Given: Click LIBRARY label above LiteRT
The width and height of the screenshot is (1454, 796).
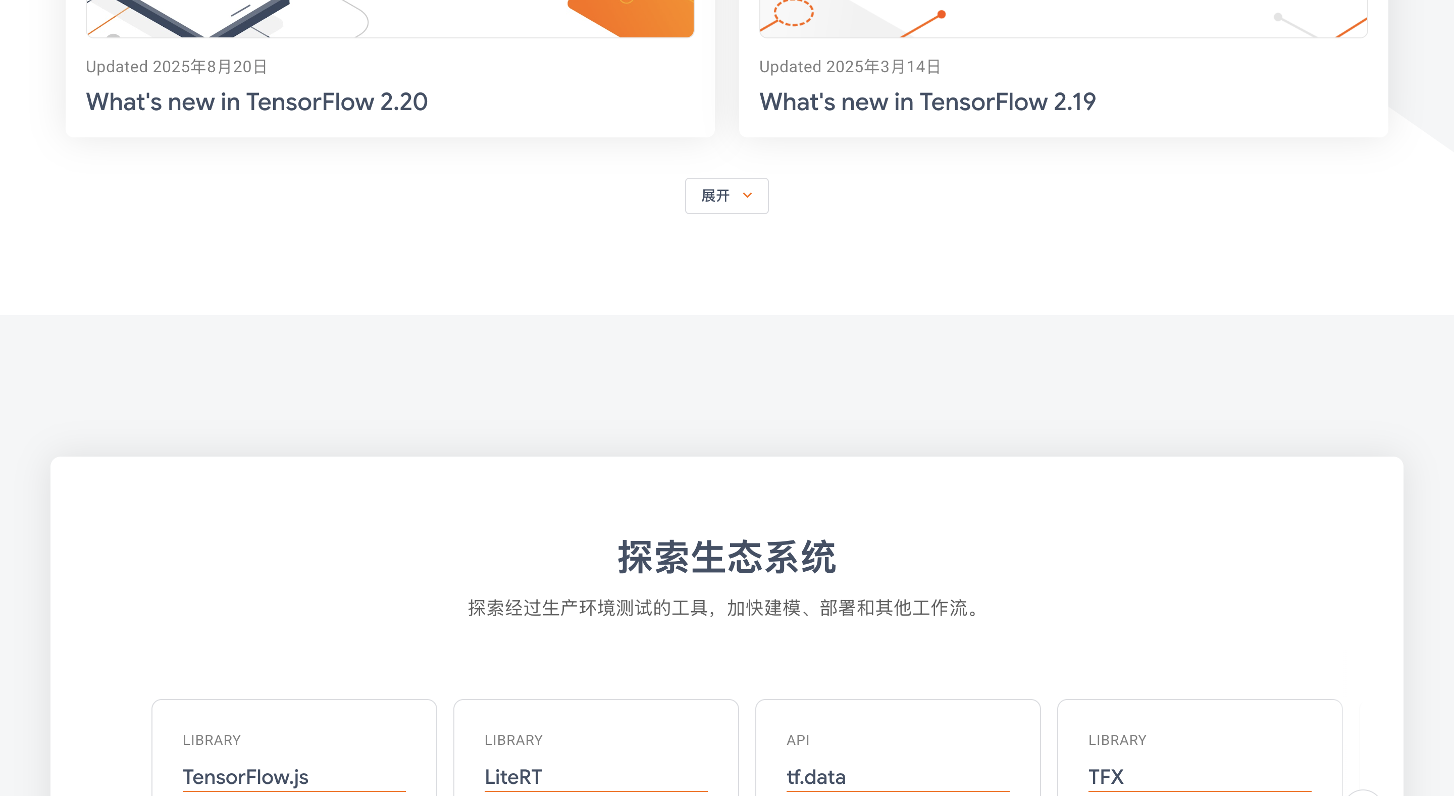Looking at the screenshot, I should click(x=513, y=740).
